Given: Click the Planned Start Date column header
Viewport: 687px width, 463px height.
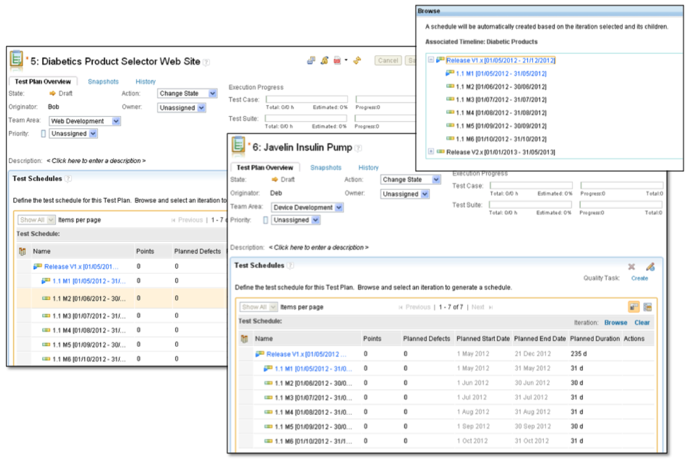Looking at the screenshot, I should point(483,338).
